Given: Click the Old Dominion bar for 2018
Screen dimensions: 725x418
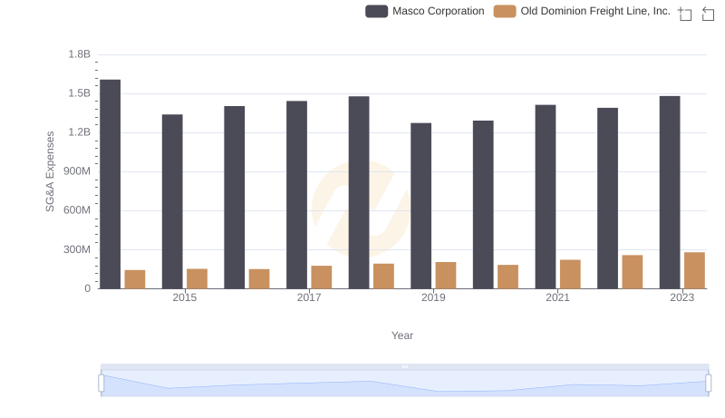Looking at the screenshot, I should pyautogui.click(x=383, y=276).
